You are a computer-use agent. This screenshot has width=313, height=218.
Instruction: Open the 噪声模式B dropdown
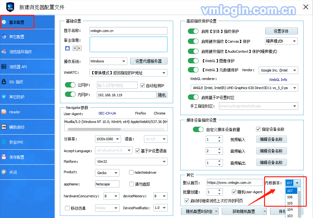click(x=281, y=41)
